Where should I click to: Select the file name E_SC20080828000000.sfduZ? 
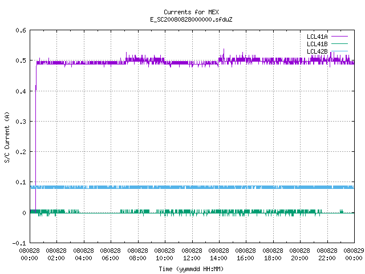tap(191, 19)
